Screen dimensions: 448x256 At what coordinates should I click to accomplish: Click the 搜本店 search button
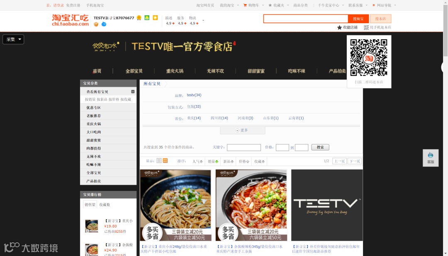pos(380,19)
